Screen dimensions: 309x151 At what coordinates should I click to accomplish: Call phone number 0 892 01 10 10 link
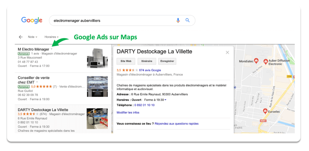pyautogui.click(x=145, y=105)
